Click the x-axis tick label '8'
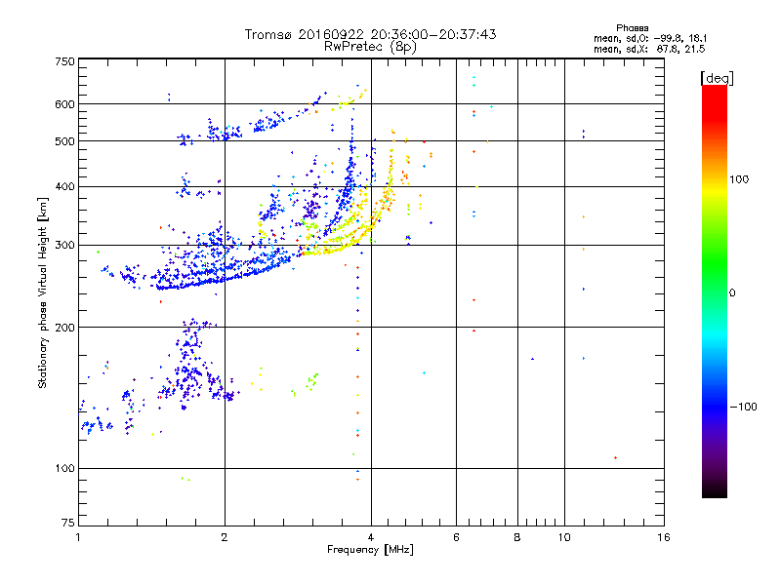The height and width of the screenshot is (585, 781). 517,537
